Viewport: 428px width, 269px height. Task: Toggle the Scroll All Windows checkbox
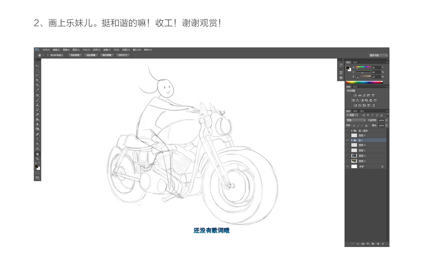click(x=48, y=55)
